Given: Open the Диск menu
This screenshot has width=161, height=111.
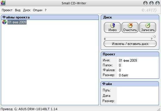Looking at the screenshot, I should click(27, 10).
